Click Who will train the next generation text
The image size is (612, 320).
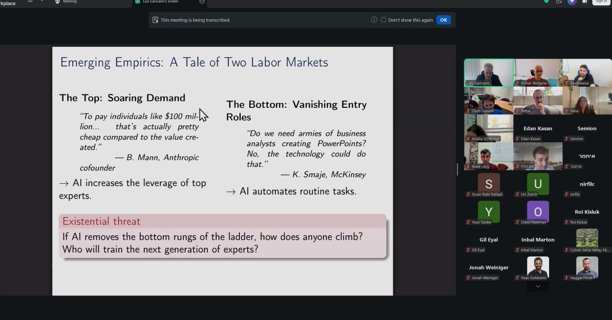tap(160, 250)
